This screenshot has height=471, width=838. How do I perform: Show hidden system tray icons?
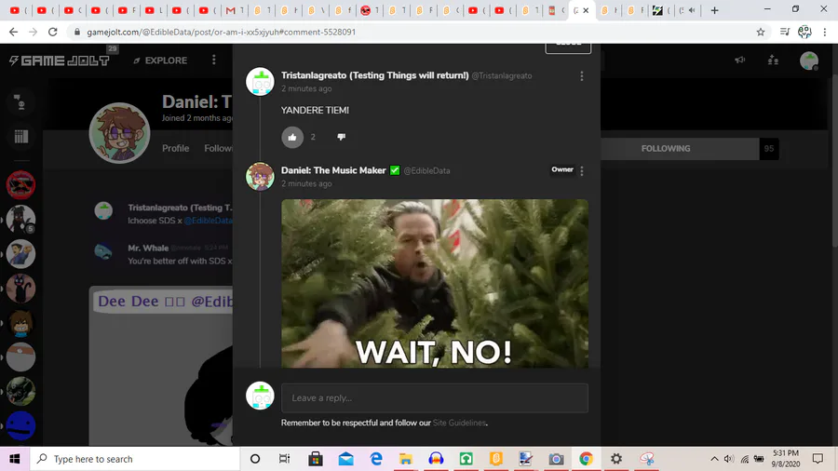click(714, 459)
